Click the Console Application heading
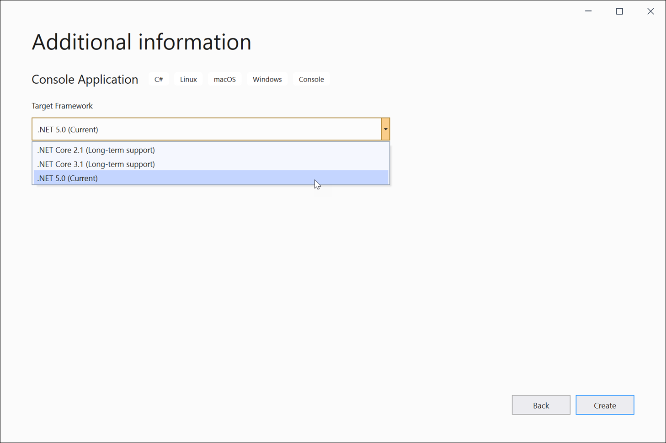This screenshot has height=443, width=666. [85, 79]
